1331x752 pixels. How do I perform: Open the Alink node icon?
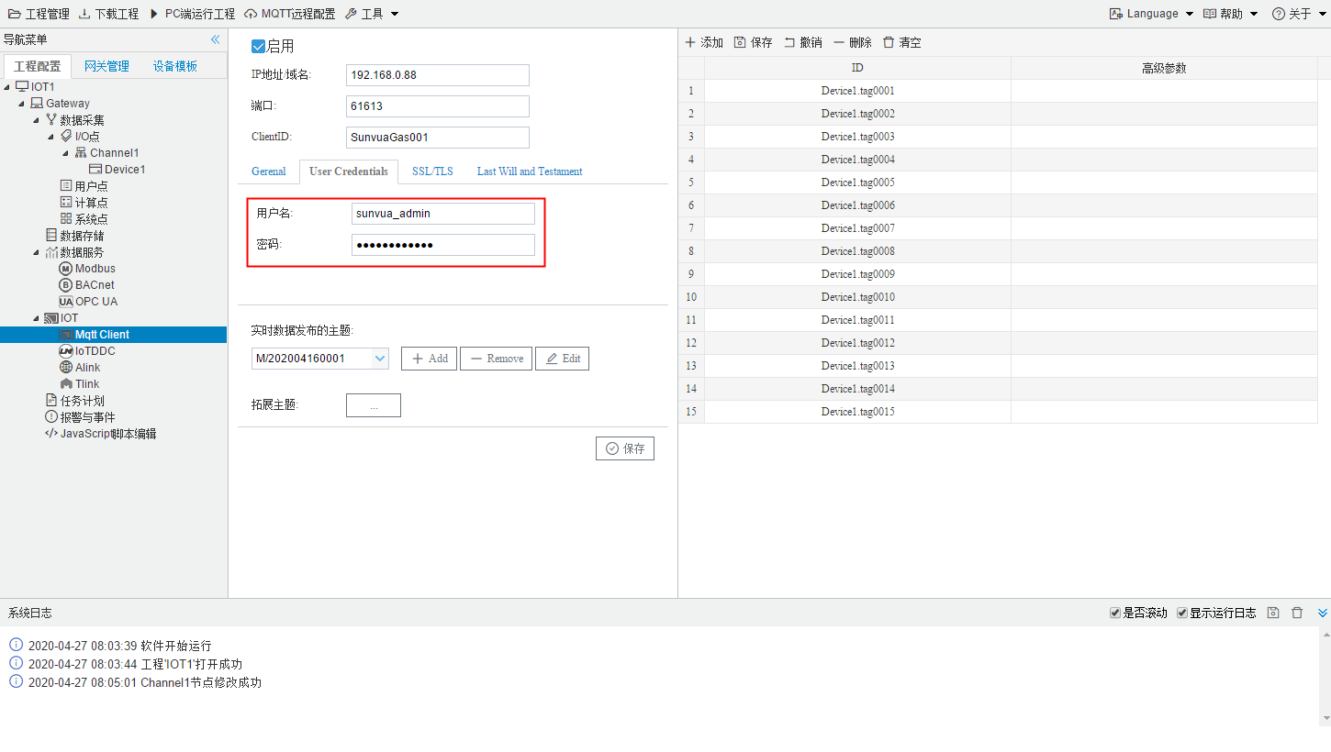(66, 368)
